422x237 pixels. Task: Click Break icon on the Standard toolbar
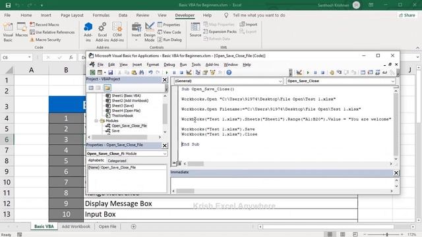click(174, 72)
